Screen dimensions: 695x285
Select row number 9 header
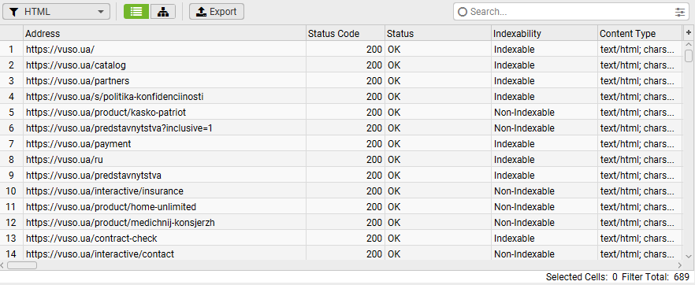tap(12, 176)
